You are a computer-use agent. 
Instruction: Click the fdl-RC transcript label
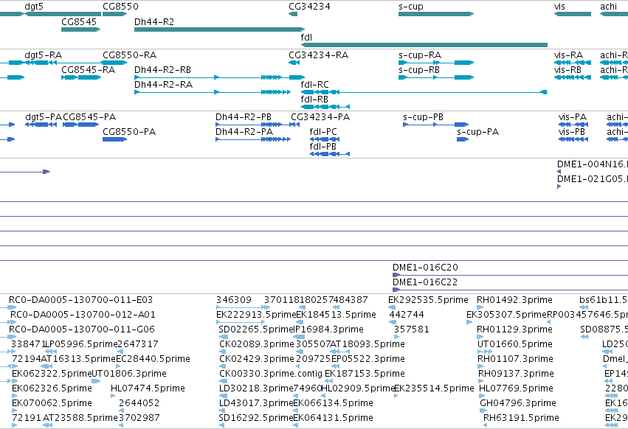coord(315,85)
